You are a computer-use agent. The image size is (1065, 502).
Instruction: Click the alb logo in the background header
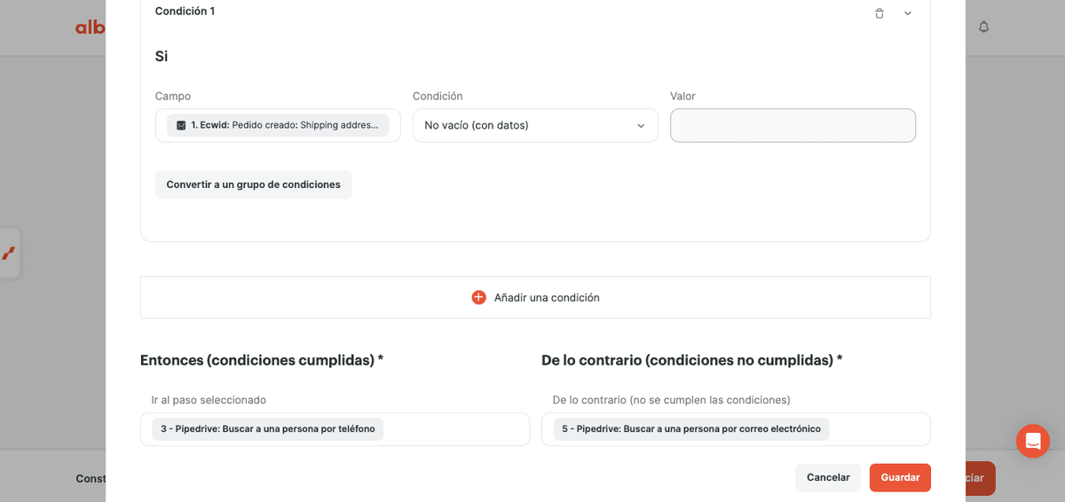click(91, 27)
